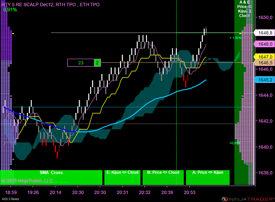
Task: Click the 20:32 time axis label
Action: click(145, 192)
